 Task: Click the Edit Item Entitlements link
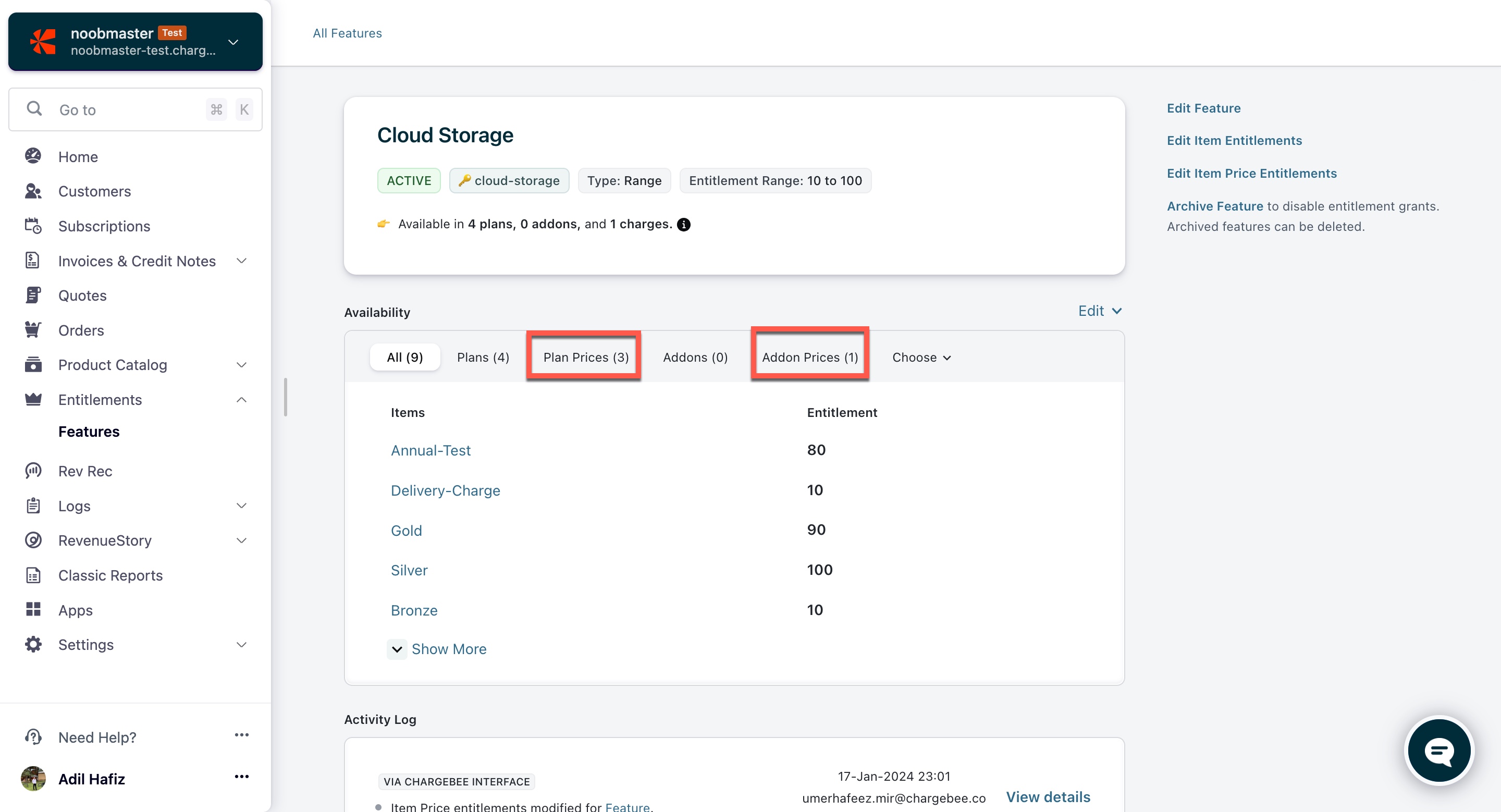(1234, 140)
